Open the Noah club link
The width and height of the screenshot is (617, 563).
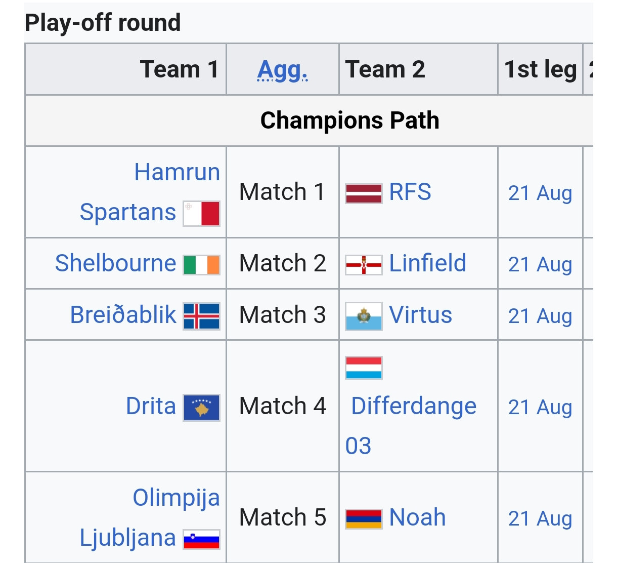click(417, 517)
